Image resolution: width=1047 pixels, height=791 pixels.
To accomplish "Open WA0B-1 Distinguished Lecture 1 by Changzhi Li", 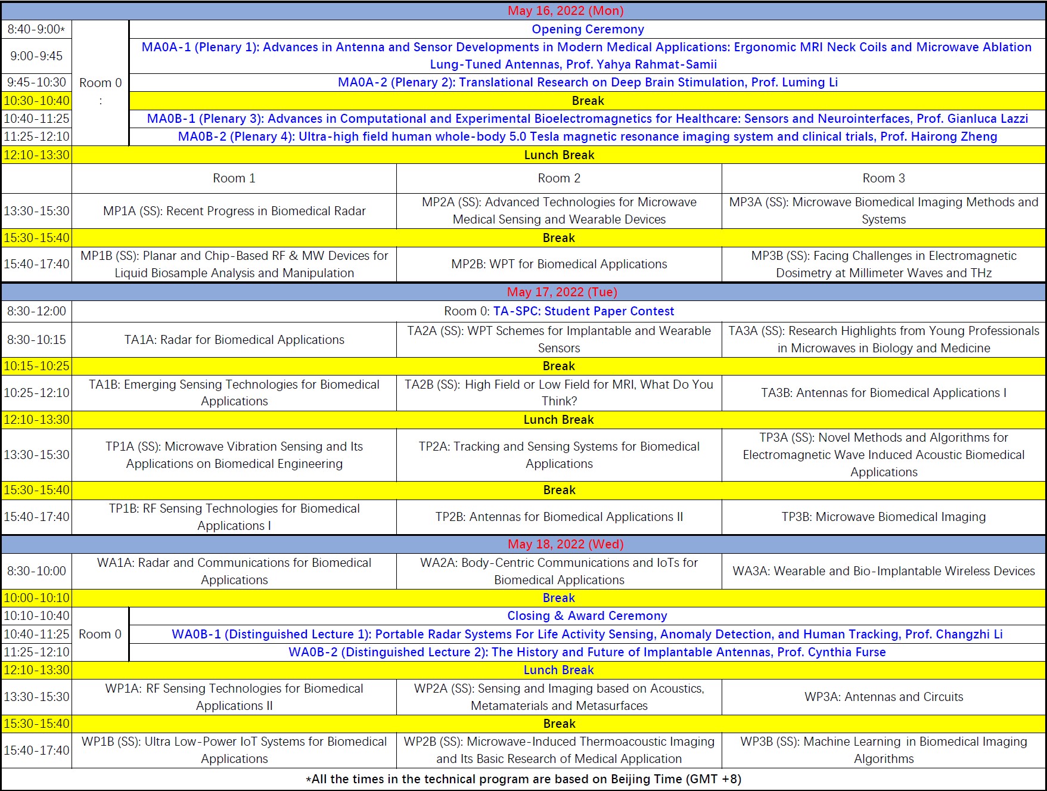I will [x=587, y=634].
